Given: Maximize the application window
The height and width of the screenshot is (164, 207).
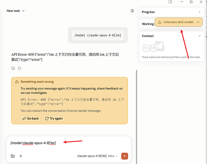Looking at the screenshot, I should pos(191,2).
